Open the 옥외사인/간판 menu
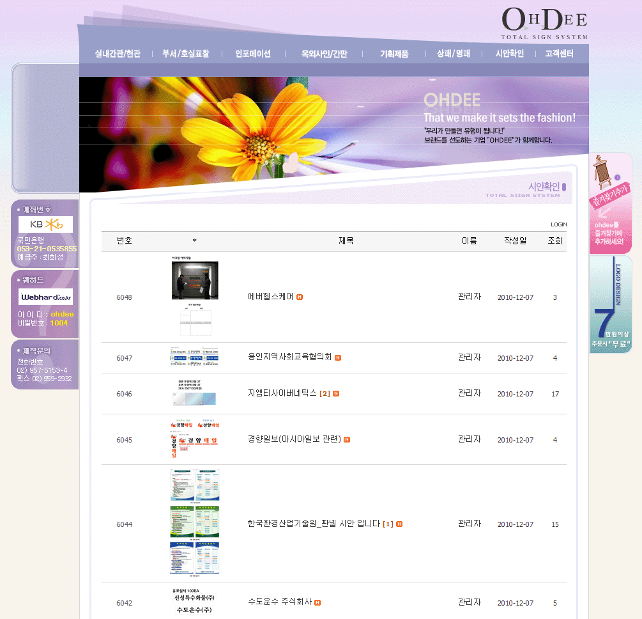642x619 pixels. pyautogui.click(x=325, y=54)
